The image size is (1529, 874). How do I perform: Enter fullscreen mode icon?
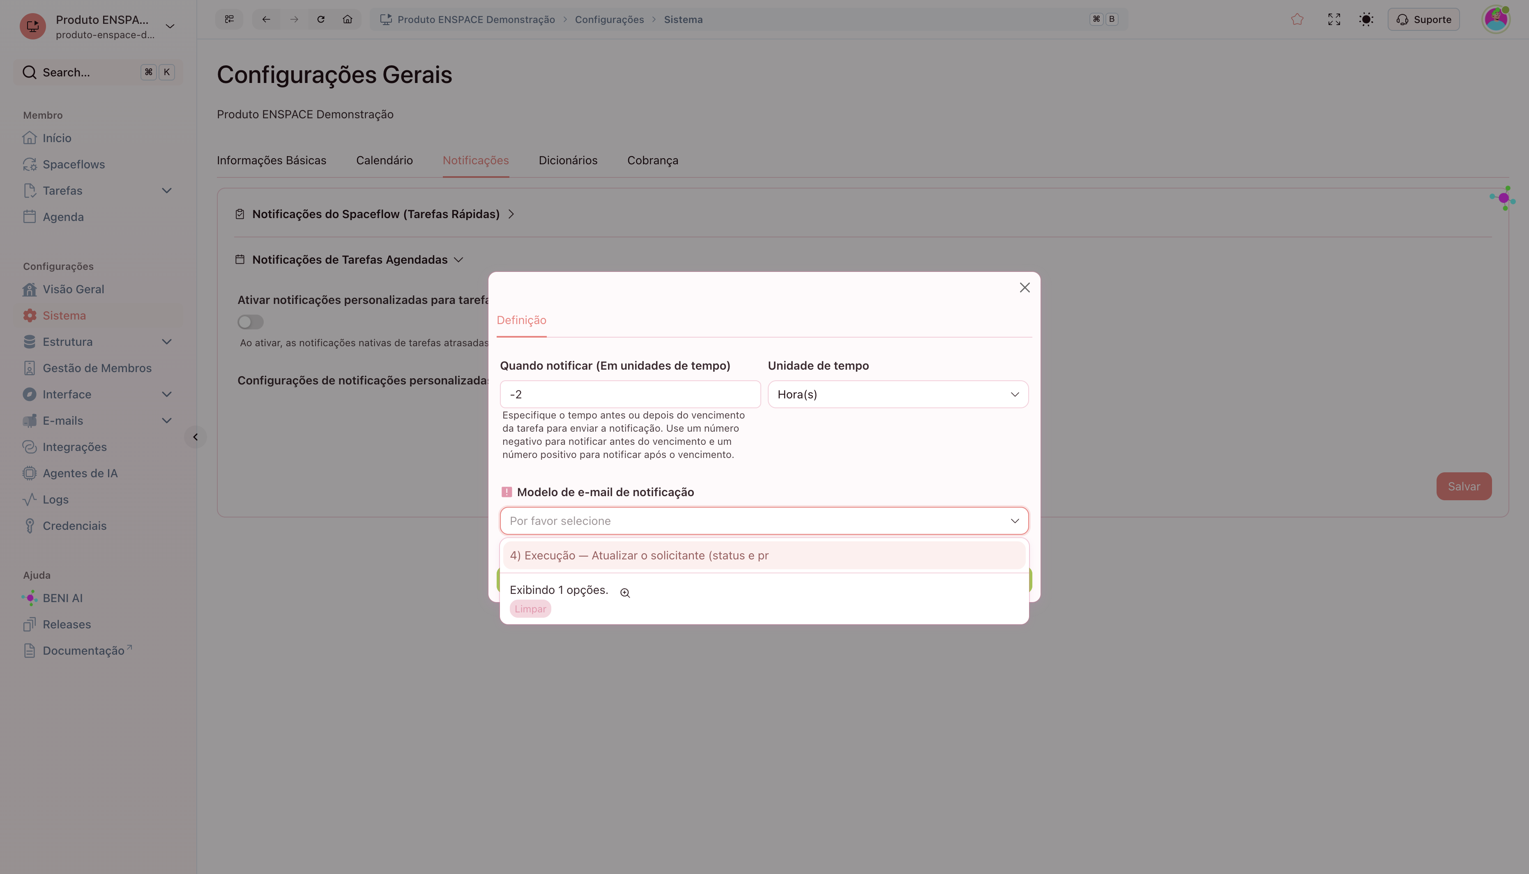pyautogui.click(x=1334, y=19)
